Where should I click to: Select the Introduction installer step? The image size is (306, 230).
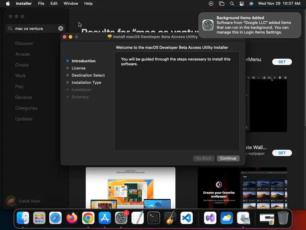[83, 61]
